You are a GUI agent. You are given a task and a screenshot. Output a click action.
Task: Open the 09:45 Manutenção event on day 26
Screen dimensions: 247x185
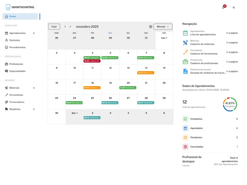click(x=110, y=103)
